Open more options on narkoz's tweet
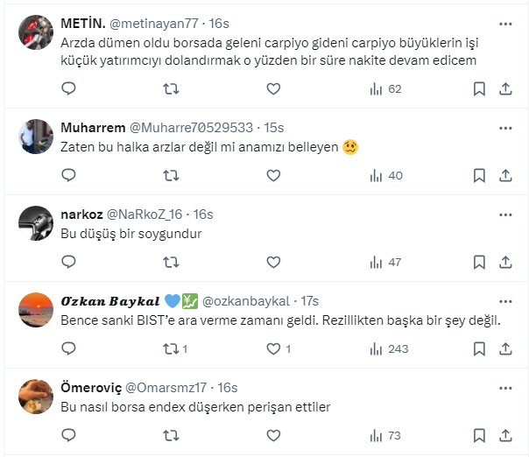The height and width of the screenshot is (457, 529). tap(505, 212)
